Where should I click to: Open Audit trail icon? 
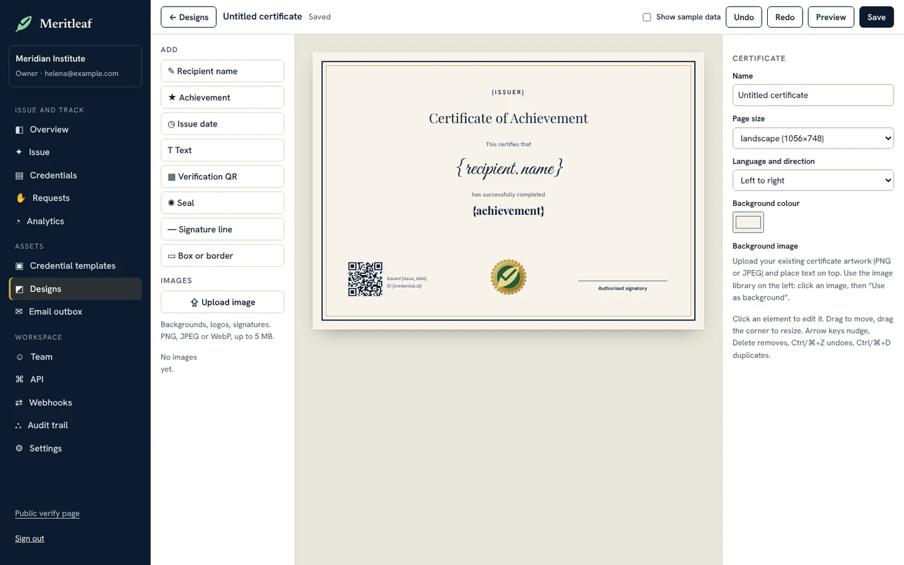tap(18, 426)
